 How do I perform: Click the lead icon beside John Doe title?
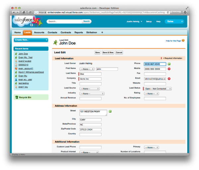click(x=55, y=42)
